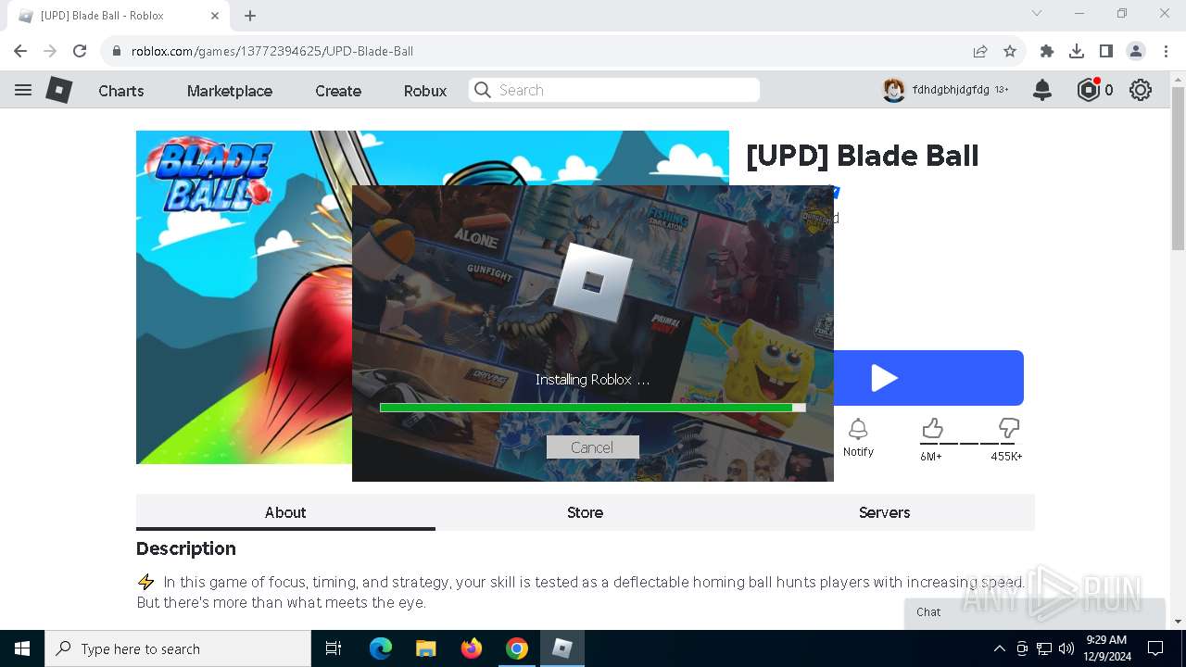Screen dimensions: 1186x667
Task: Open Robux in the Roblox navigation
Action: point(425,91)
